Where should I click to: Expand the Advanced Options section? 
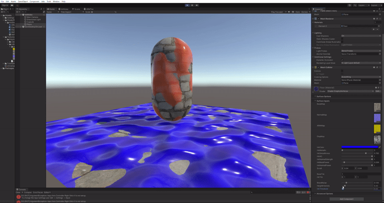tap(325, 193)
